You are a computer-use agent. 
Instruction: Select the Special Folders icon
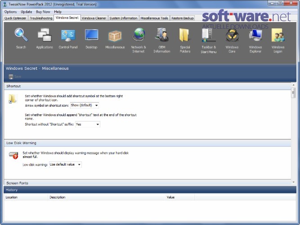pyautogui.click(x=185, y=35)
